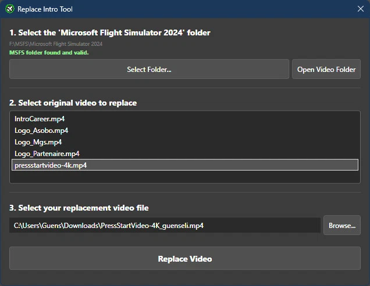Click 'MSFS folder found and valid.' status
Screen dimensions: 370x286
[x=49, y=52]
